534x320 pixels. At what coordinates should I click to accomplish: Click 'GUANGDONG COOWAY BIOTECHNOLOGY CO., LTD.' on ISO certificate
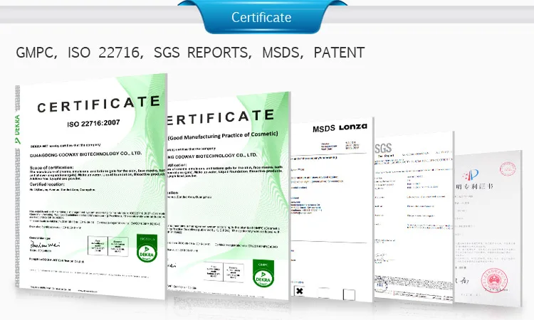86,154
